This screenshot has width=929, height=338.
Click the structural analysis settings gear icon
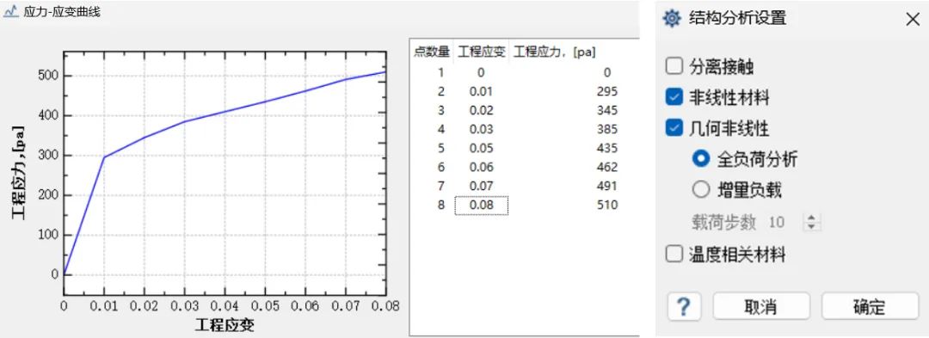pyautogui.click(x=671, y=18)
